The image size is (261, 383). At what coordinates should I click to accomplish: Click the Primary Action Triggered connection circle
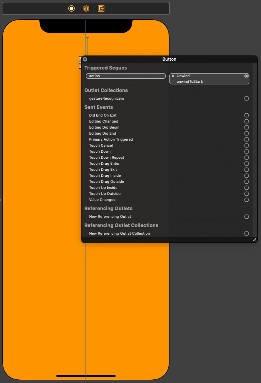247,139
